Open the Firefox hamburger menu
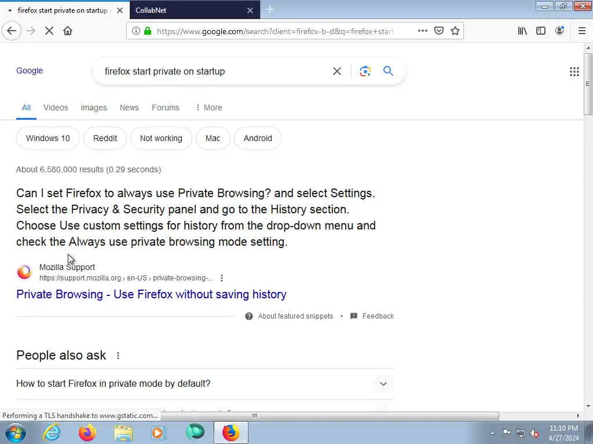Screen dimensions: 593x444 [581, 31]
